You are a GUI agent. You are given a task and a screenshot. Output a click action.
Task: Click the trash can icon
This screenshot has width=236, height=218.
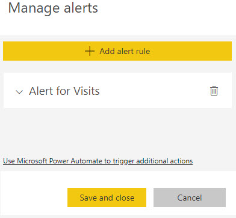pyautogui.click(x=214, y=91)
